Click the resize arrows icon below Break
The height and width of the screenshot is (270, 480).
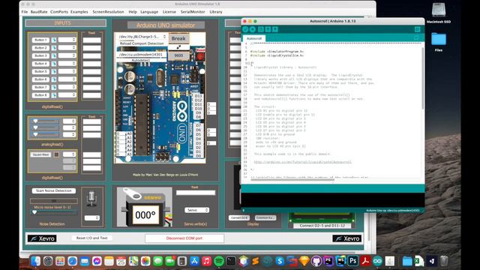tap(178, 47)
